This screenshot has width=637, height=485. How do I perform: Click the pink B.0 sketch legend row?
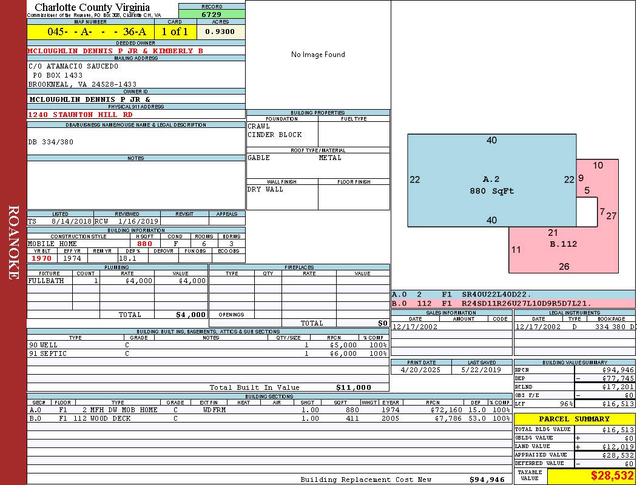point(513,303)
